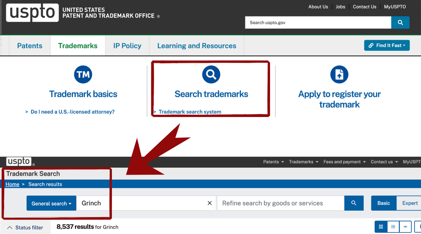The height and width of the screenshot is (234, 421).
Task: Open the Search trademarks heading link
Action: (211, 94)
